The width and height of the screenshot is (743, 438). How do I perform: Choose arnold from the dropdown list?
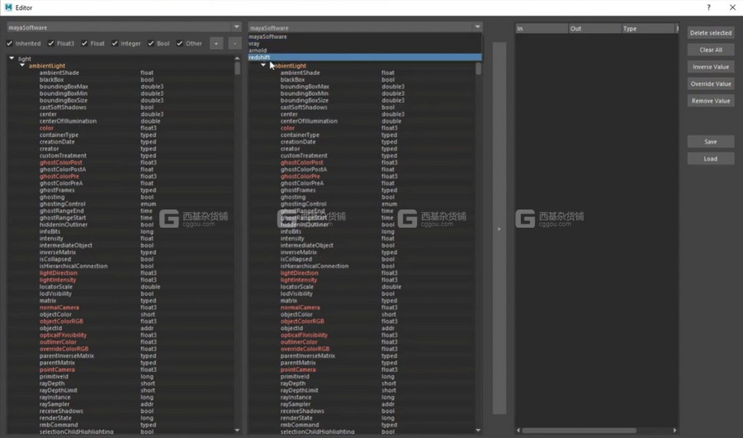[365, 50]
